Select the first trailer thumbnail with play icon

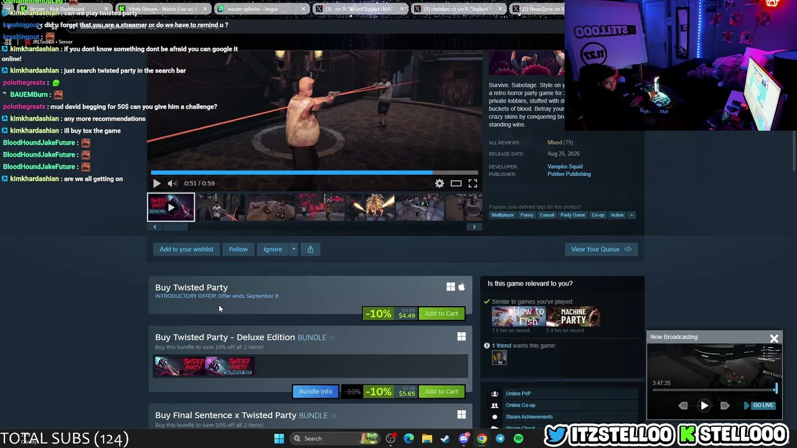click(171, 207)
